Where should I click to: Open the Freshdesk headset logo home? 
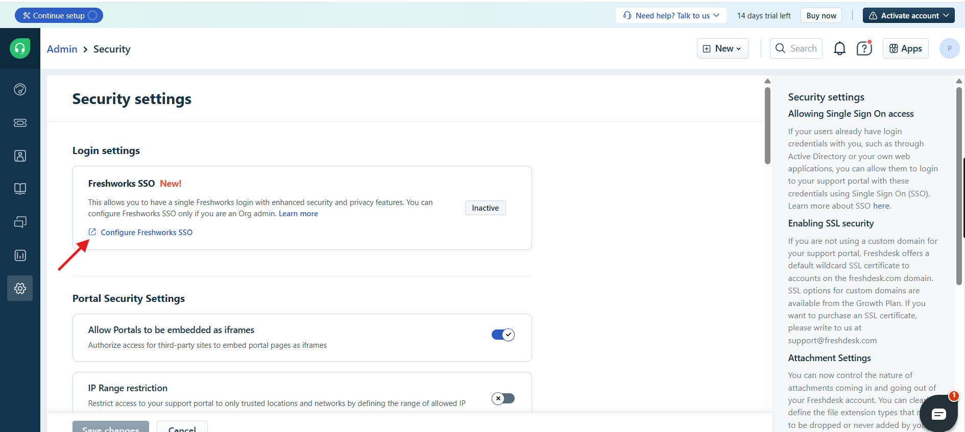tap(20, 48)
